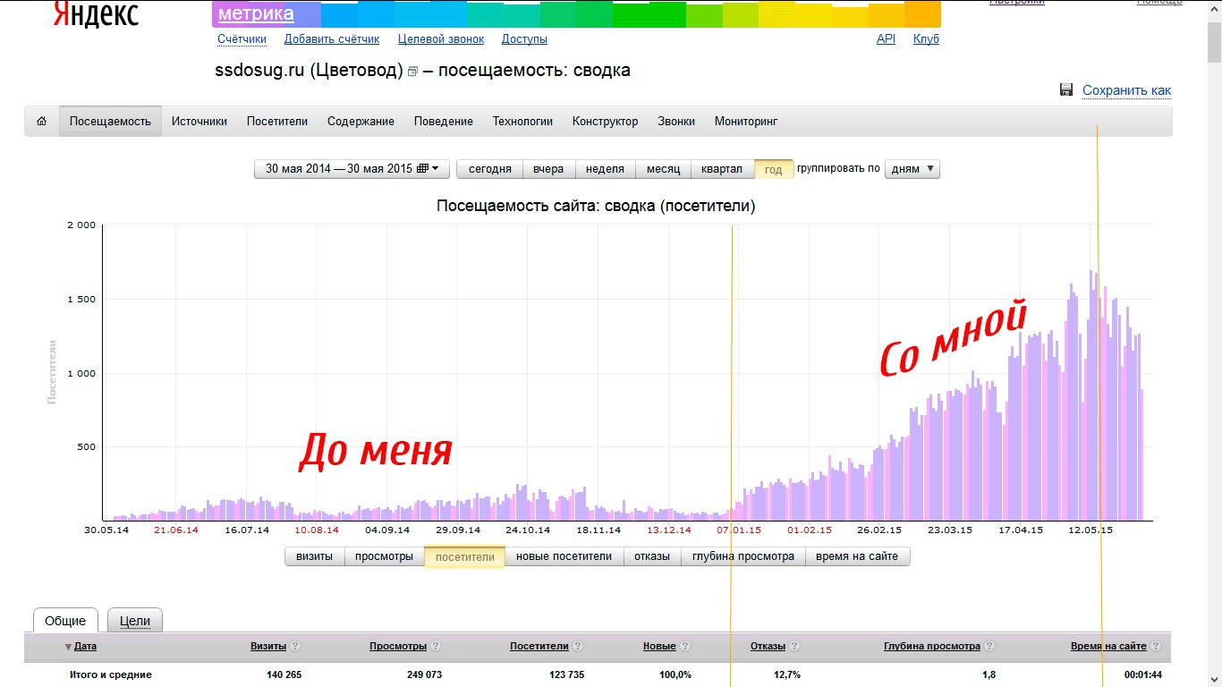Open the API link

(886, 39)
